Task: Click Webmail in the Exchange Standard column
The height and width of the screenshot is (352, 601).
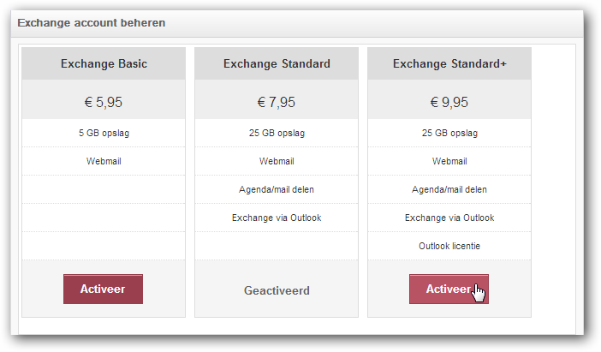Action: pyautogui.click(x=277, y=161)
